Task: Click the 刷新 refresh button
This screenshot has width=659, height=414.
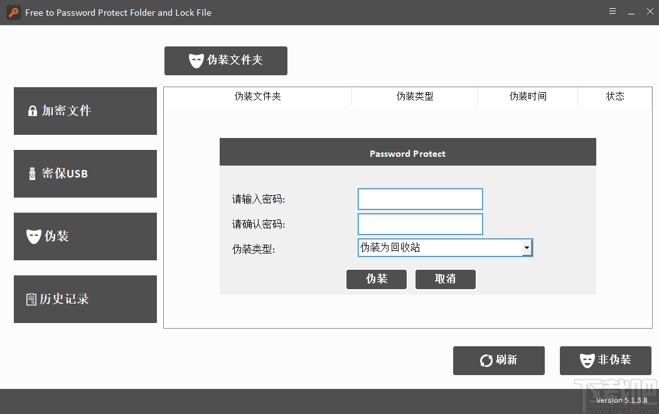Action: [x=499, y=360]
